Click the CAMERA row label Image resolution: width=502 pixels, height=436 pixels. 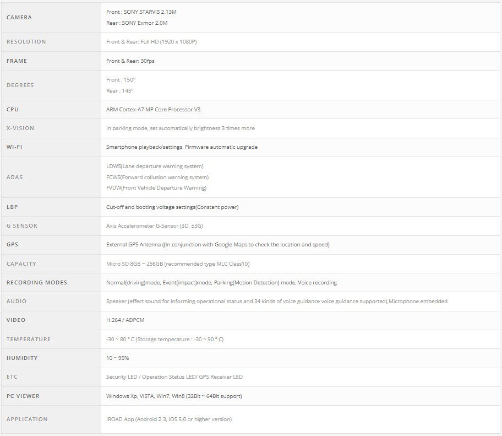click(x=19, y=17)
